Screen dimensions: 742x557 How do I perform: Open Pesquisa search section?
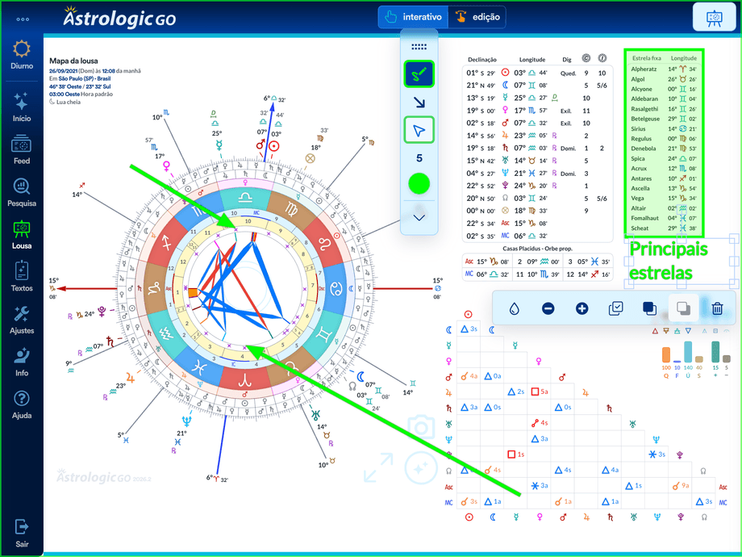pos(22,192)
